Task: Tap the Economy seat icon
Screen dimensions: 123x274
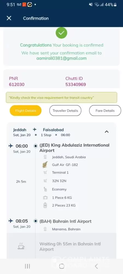Action: tap(45, 189)
